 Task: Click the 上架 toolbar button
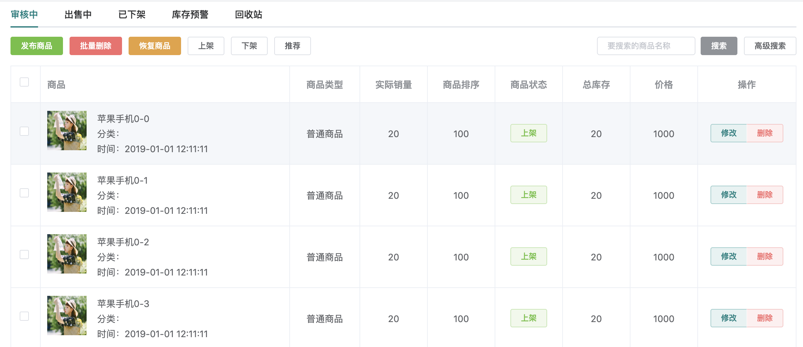click(x=206, y=46)
